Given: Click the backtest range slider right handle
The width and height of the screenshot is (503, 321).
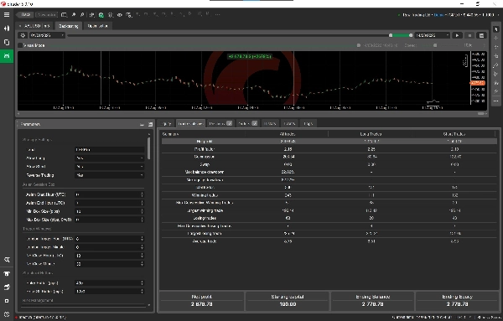Looking at the screenshot, I should [x=411, y=35].
